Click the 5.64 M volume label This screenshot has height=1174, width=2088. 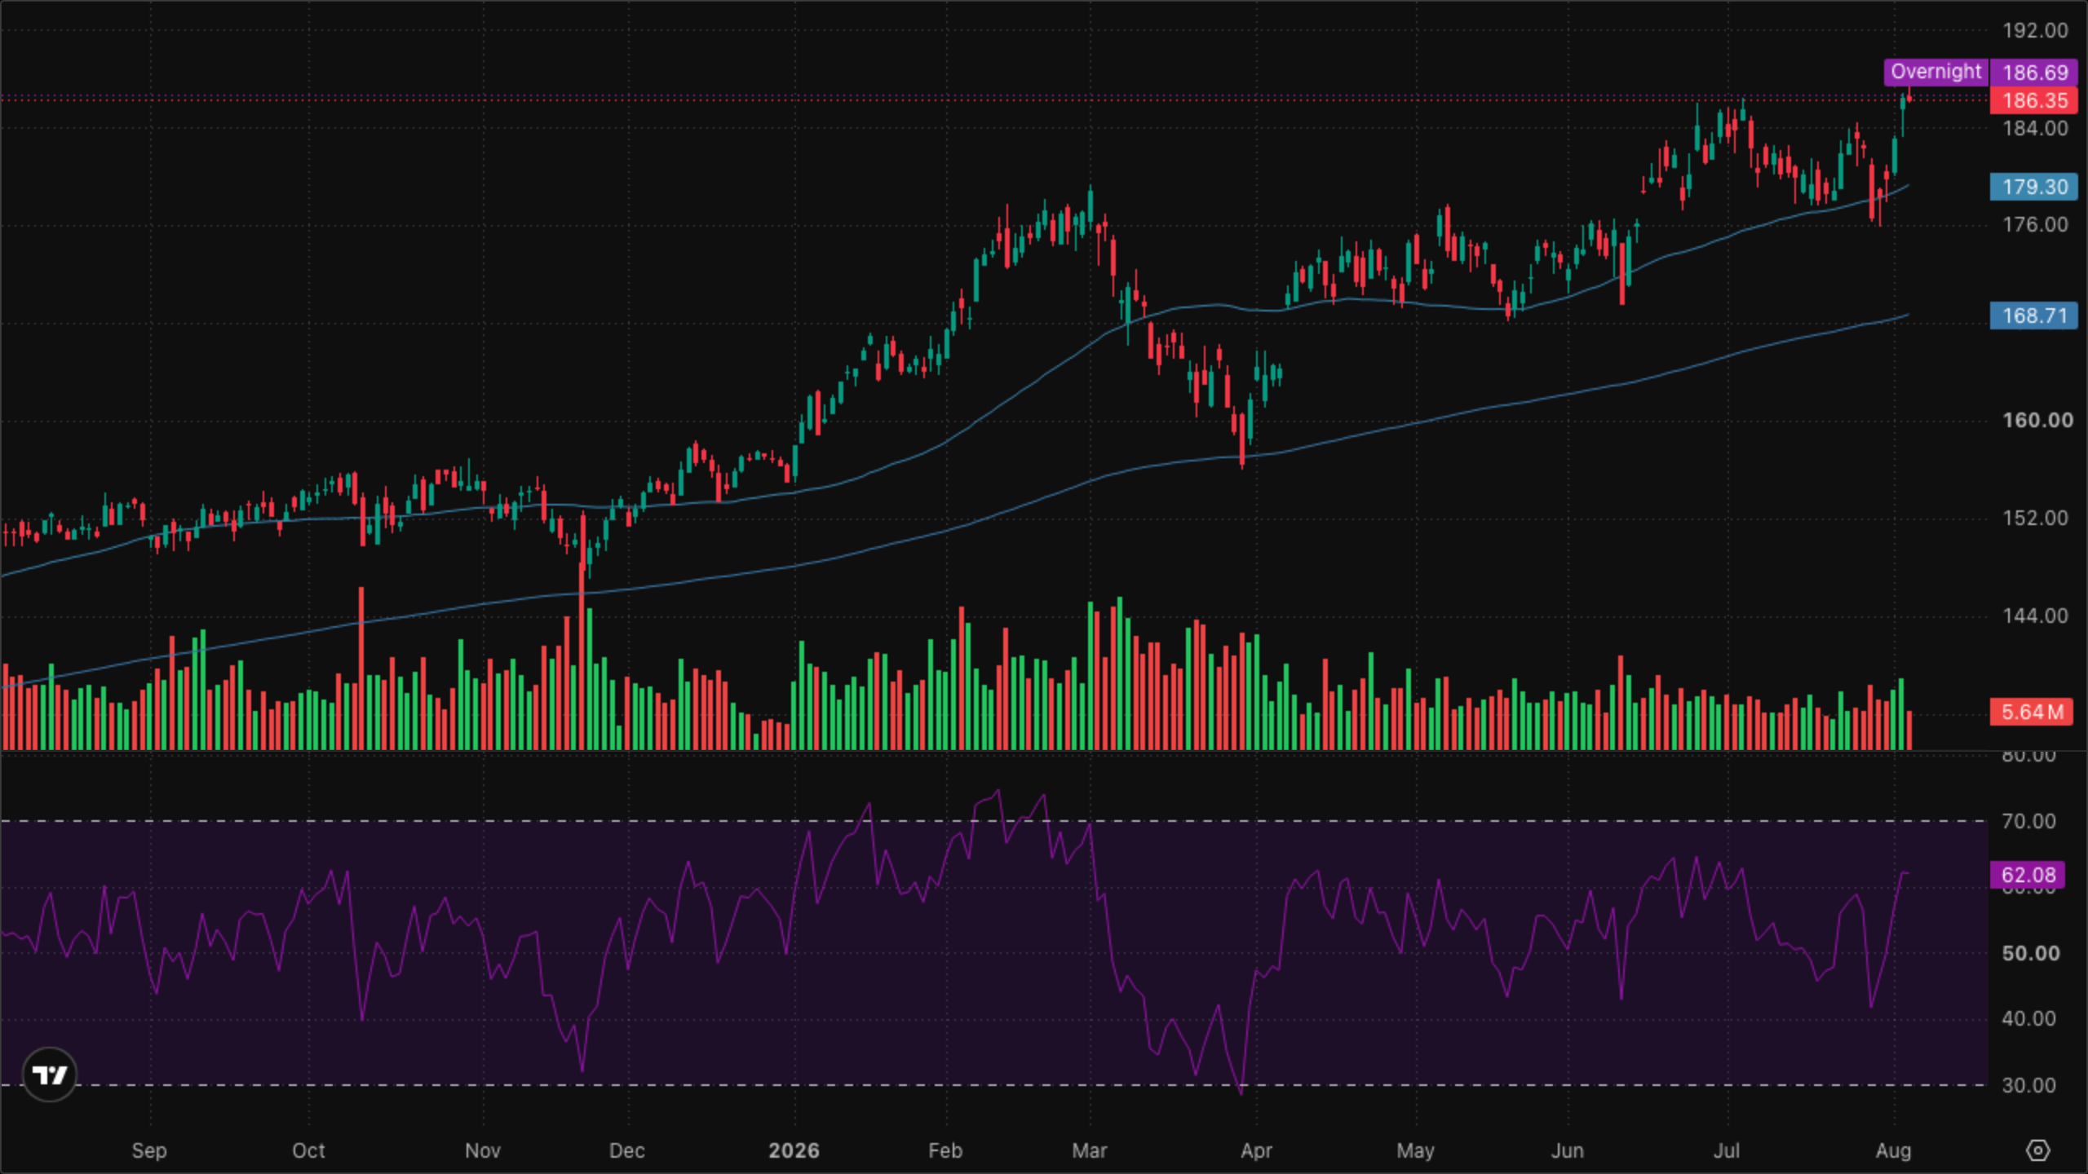[x=2031, y=712]
